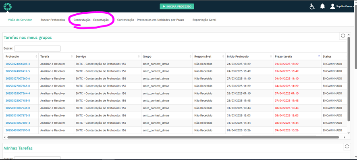Sort by the Tarefa column
This screenshot has width=357, height=160.
(x=56, y=56)
